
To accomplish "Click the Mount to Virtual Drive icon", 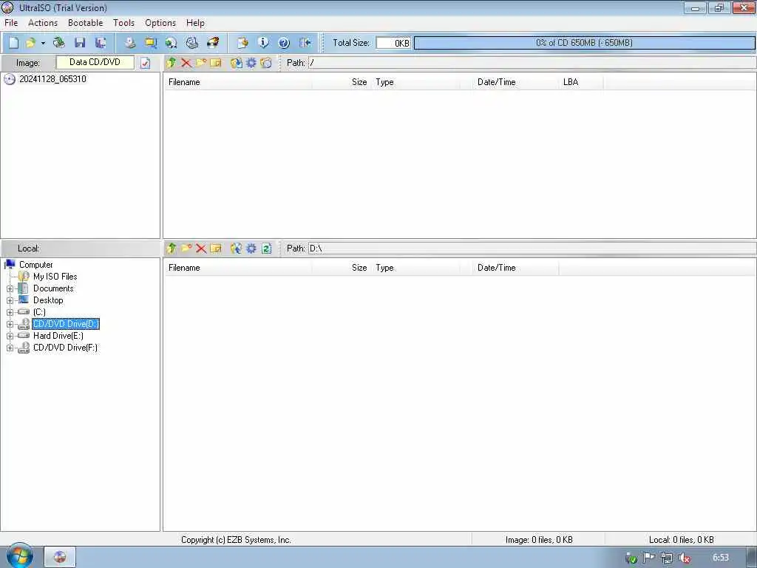I will click(191, 43).
